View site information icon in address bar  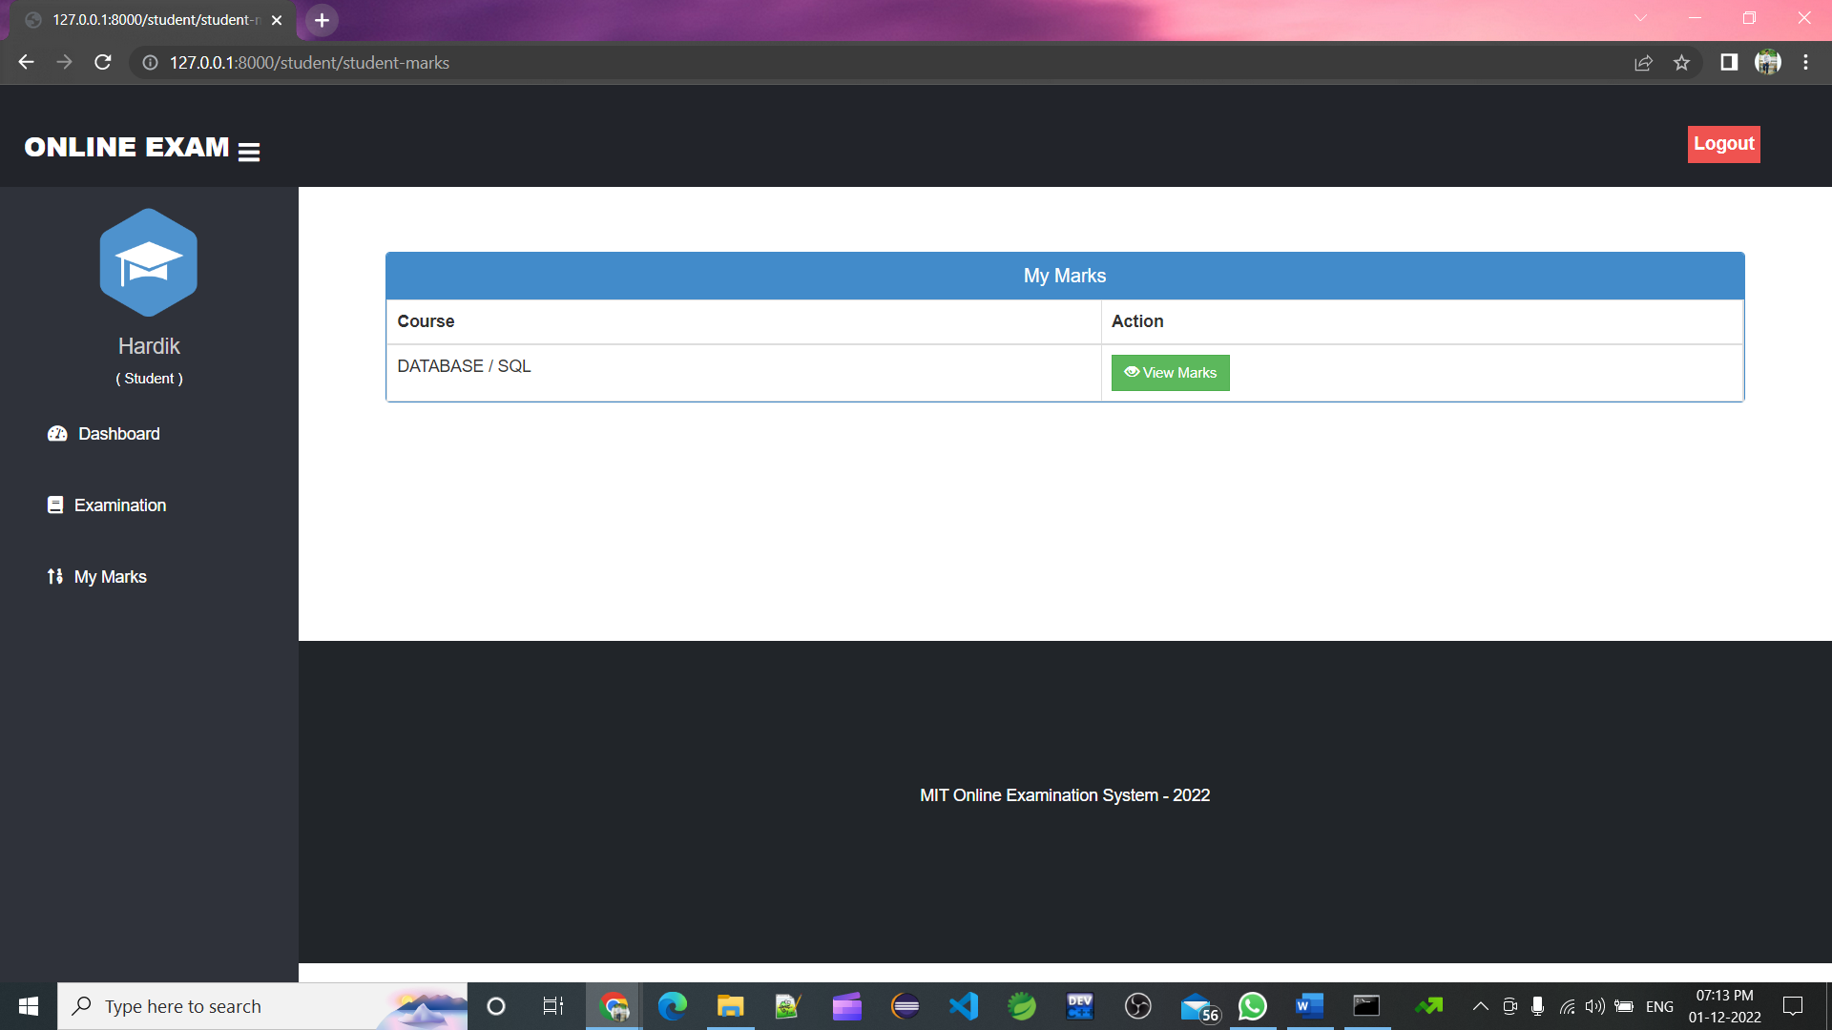tap(150, 63)
